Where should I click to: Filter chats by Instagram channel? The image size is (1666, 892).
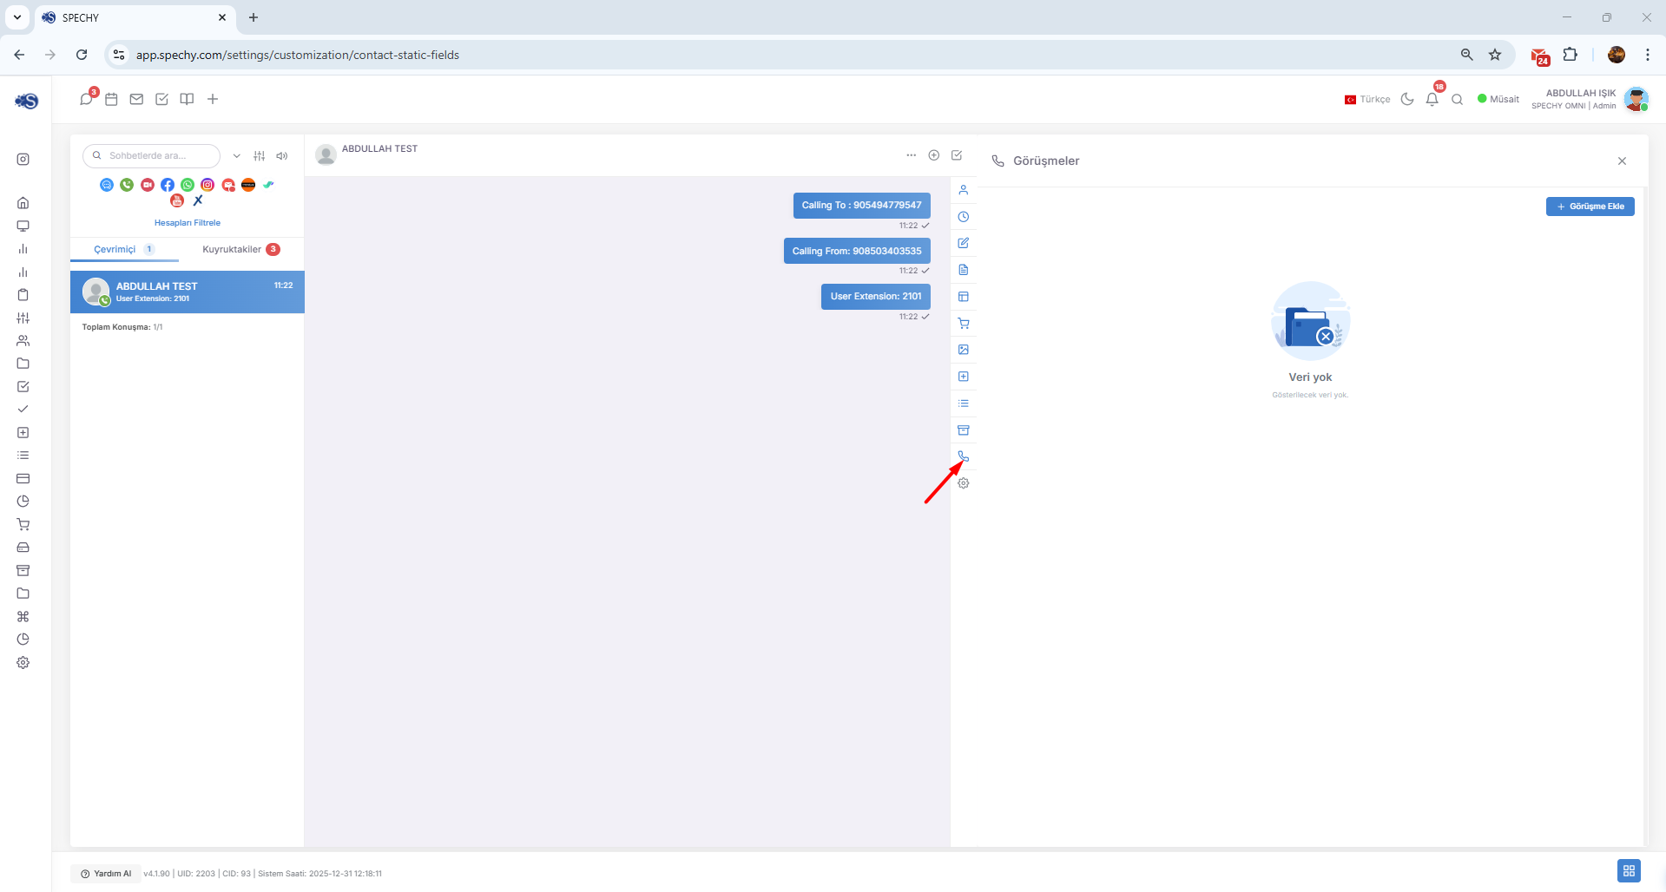(207, 185)
